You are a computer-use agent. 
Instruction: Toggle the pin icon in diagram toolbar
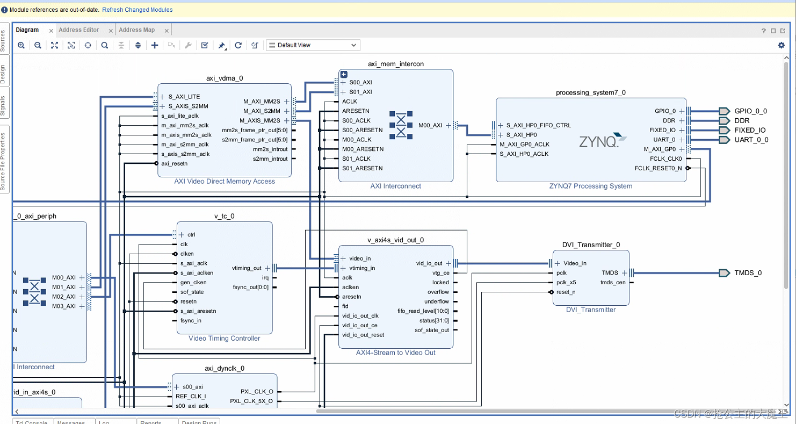(222, 46)
